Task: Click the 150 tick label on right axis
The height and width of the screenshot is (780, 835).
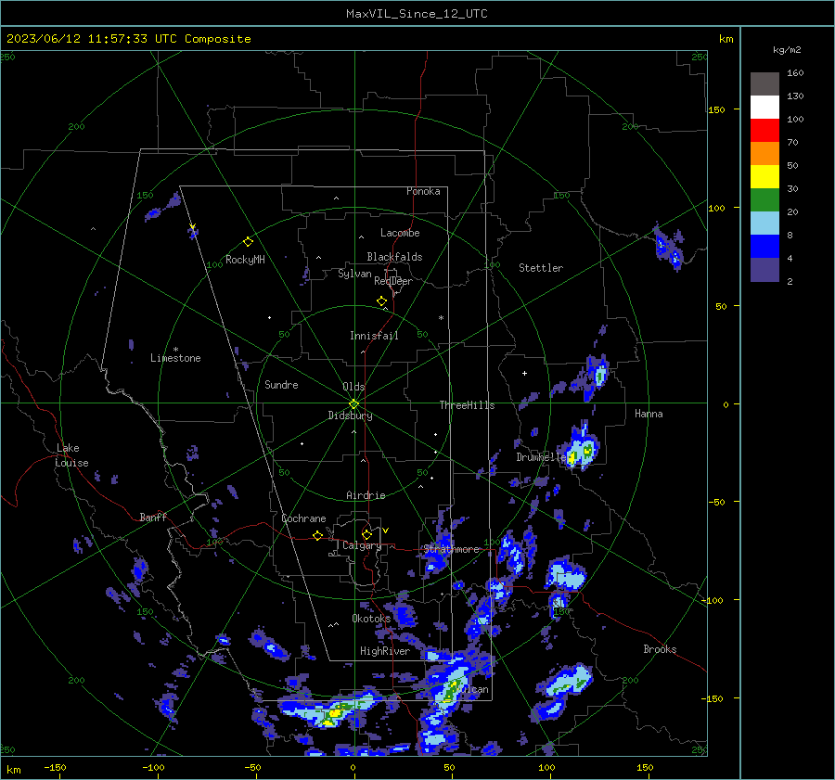Action: pyautogui.click(x=717, y=109)
